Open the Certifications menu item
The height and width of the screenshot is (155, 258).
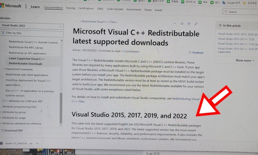(86, 8)
